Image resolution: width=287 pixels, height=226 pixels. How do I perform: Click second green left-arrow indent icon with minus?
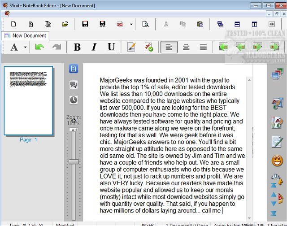coord(240,47)
